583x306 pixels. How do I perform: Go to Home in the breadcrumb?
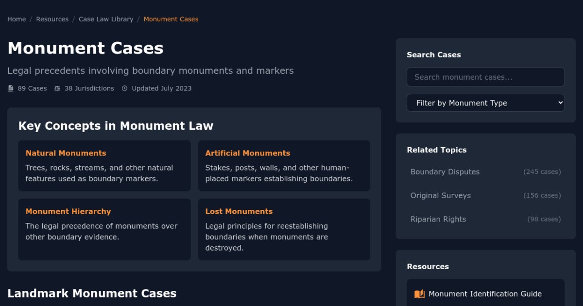(x=17, y=19)
